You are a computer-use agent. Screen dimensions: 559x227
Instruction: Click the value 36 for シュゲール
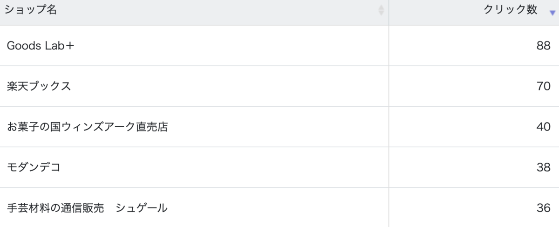tap(543, 208)
